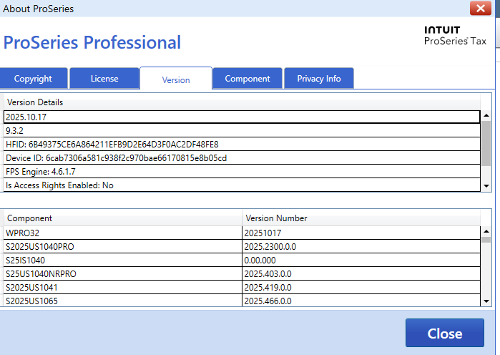Screen dimensions: 500x355
Task: Select the S2025US1040PRO component cell
Action: 123,247
